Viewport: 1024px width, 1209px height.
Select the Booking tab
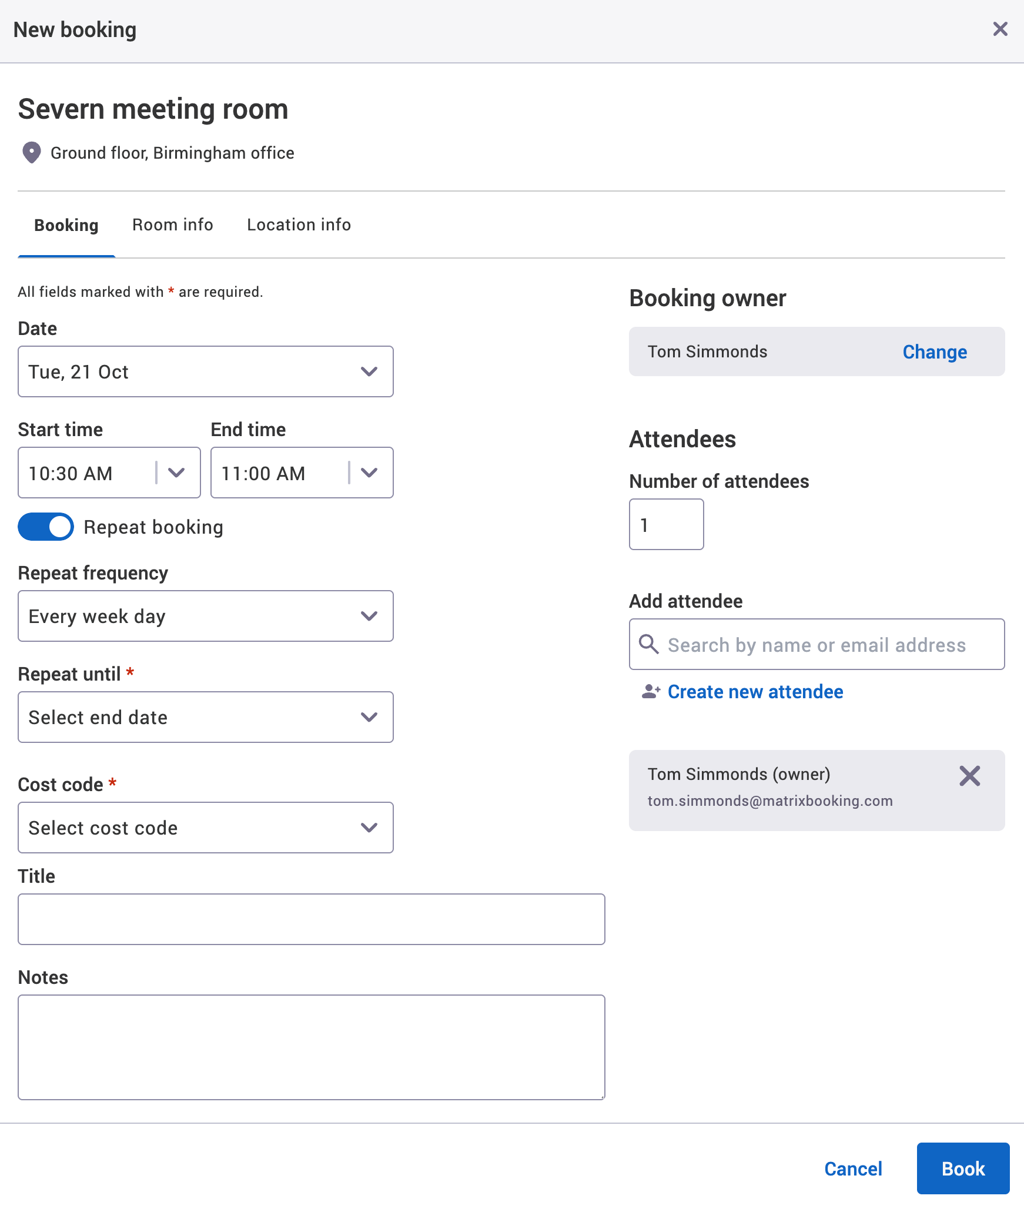pos(66,225)
